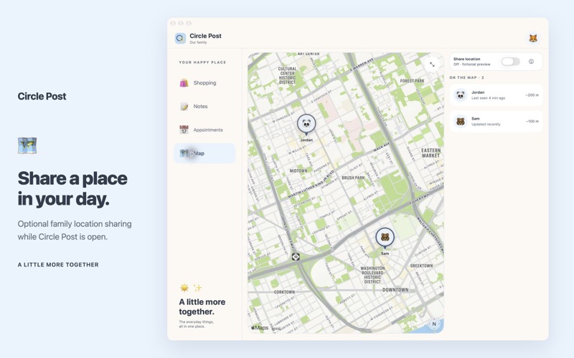Select Sam's bear pin on map
Screen dimensions: 574x358
click(x=385, y=238)
